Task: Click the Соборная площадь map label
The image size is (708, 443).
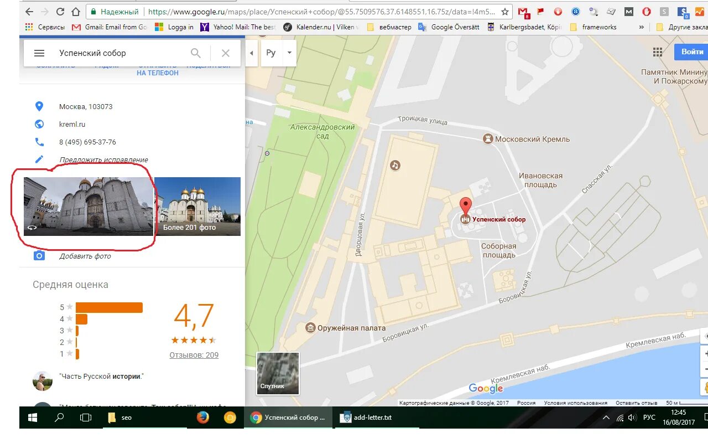Action: click(498, 251)
